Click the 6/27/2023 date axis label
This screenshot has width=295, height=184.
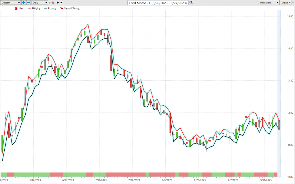coord(68,180)
